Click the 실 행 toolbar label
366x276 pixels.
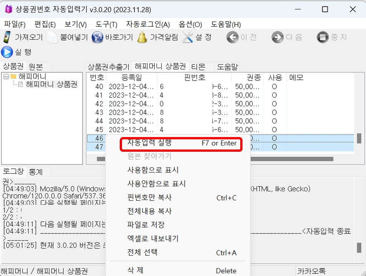[23, 52]
